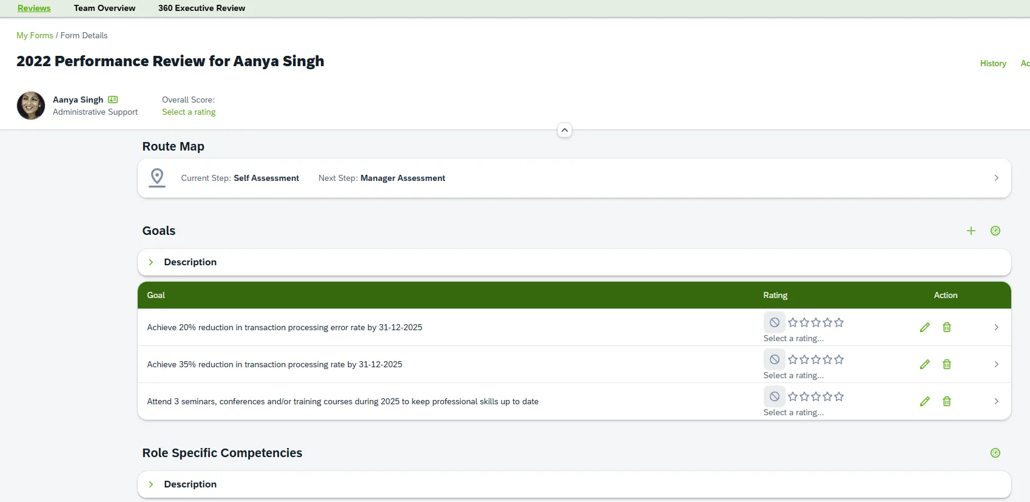Expand the Route Map details chevron

pos(996,178)
